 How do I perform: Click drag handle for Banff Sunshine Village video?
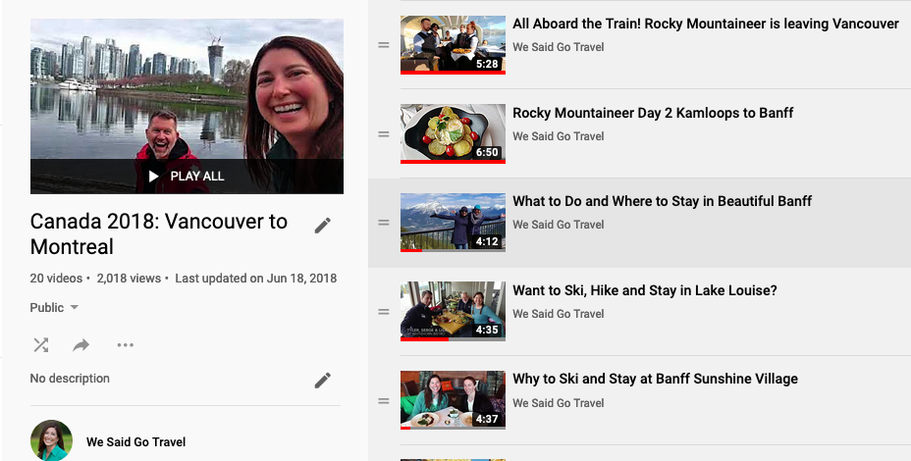384,401
